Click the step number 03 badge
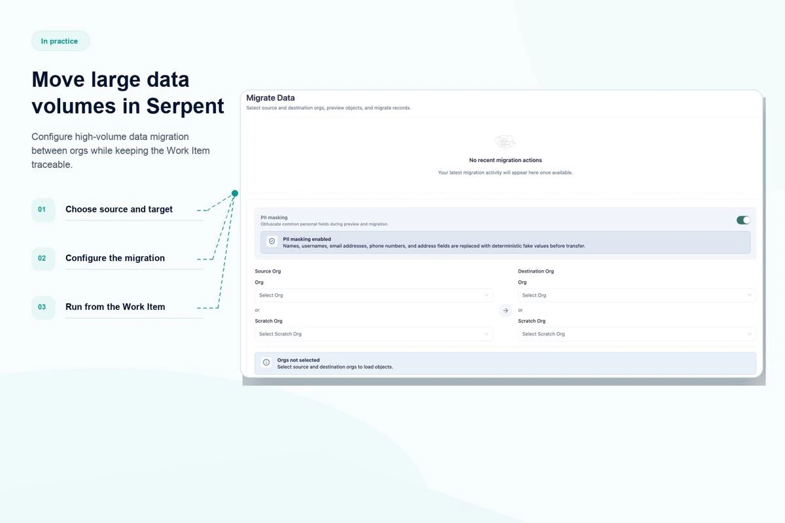 pyautogui.click(x=43, y=307)
